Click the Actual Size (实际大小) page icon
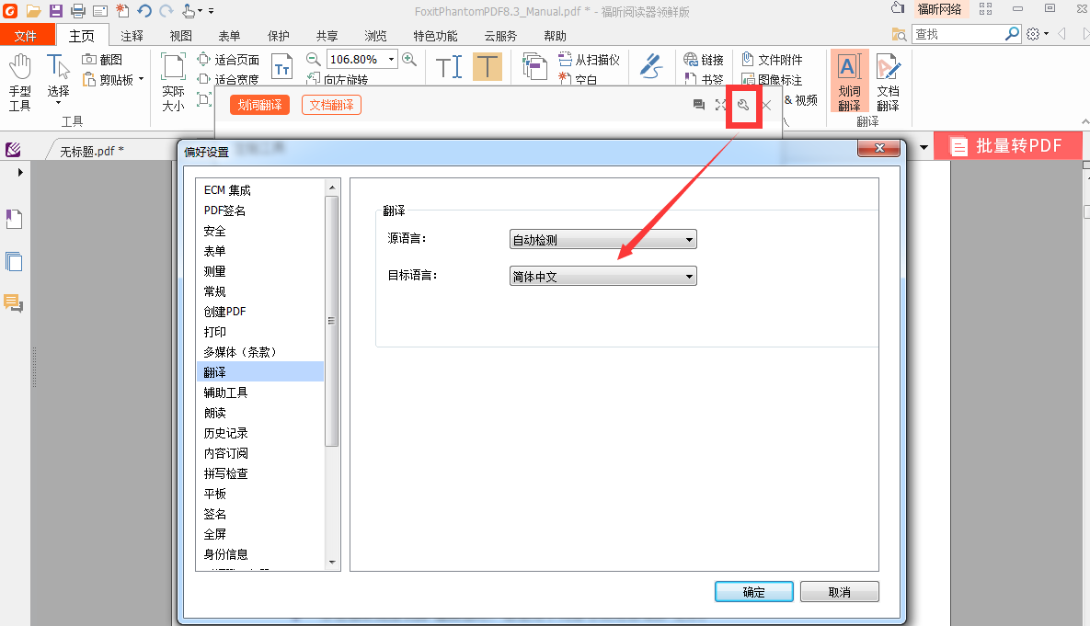 tap(173, 67)
